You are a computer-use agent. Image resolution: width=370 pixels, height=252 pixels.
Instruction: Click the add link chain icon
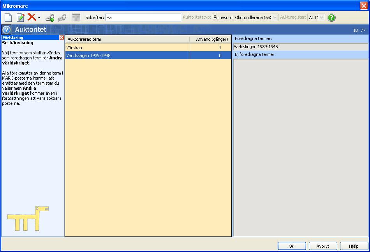click(x=50, y=17)
